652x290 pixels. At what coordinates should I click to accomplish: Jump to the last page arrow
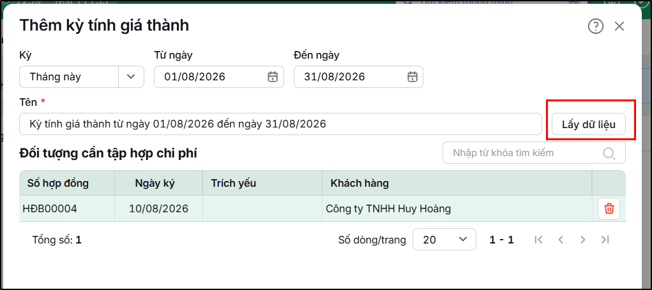coord(605,240)
